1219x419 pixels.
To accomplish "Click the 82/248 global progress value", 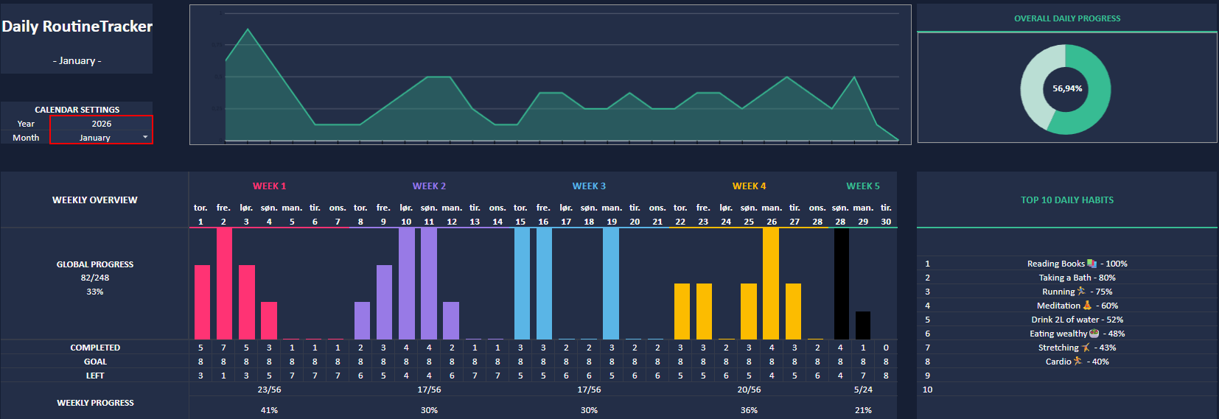I will [95, 278].
